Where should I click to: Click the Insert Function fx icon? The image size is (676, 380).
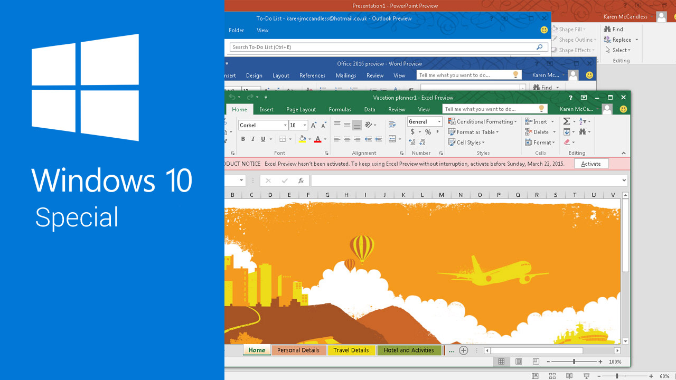pos(301,180)
